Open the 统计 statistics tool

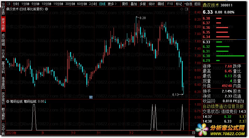(152, 4)
